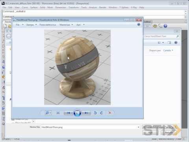Open the Stampa dropdown menu

coord(31,24)
